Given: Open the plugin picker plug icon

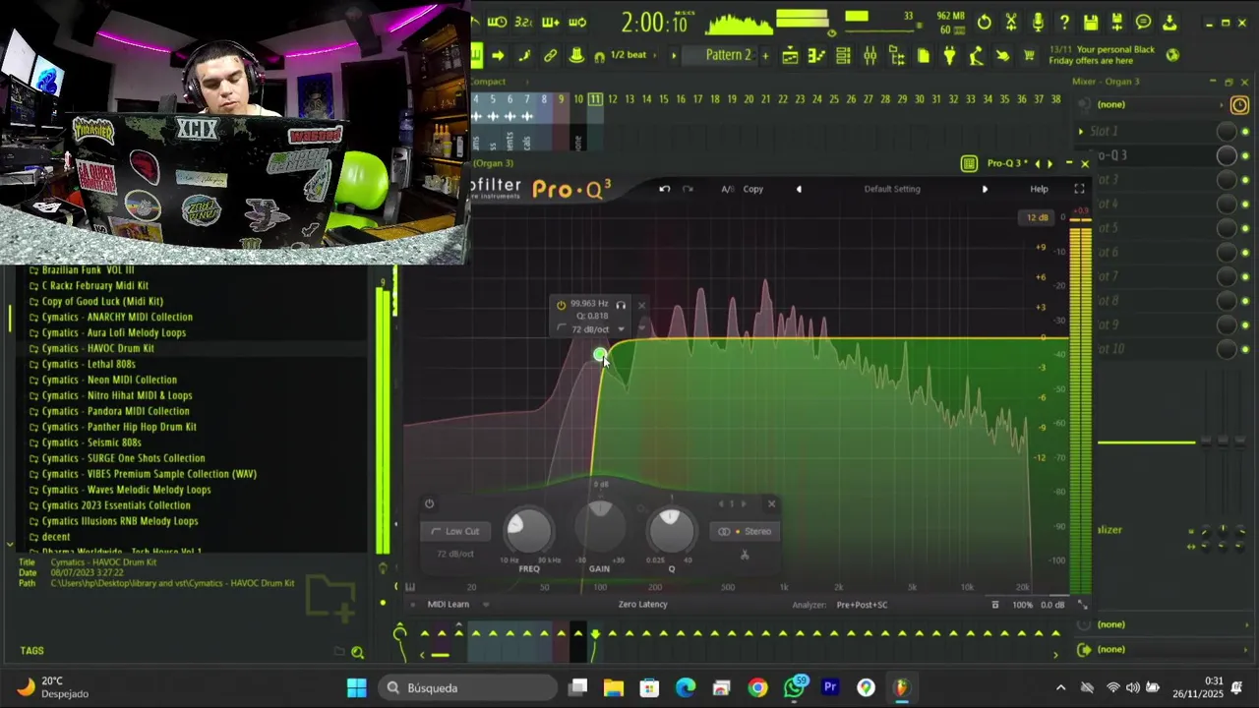Looking at the screenshot, I should pos(949,56).
